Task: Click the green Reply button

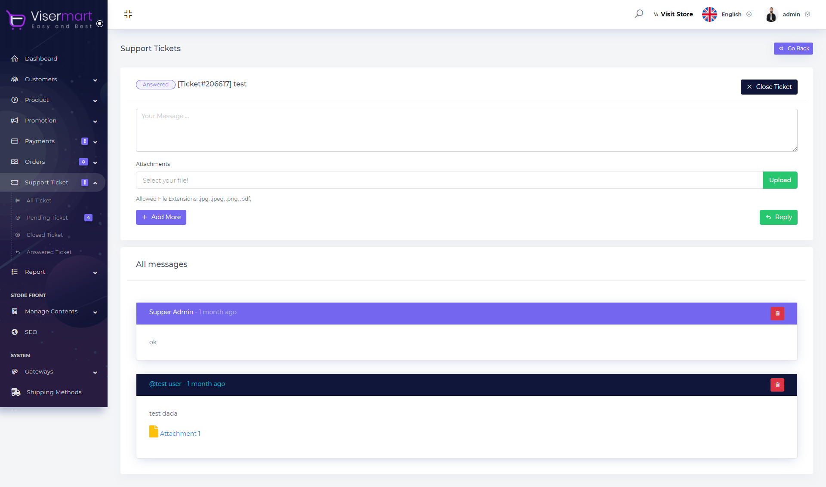Action: tap(778, 217)
